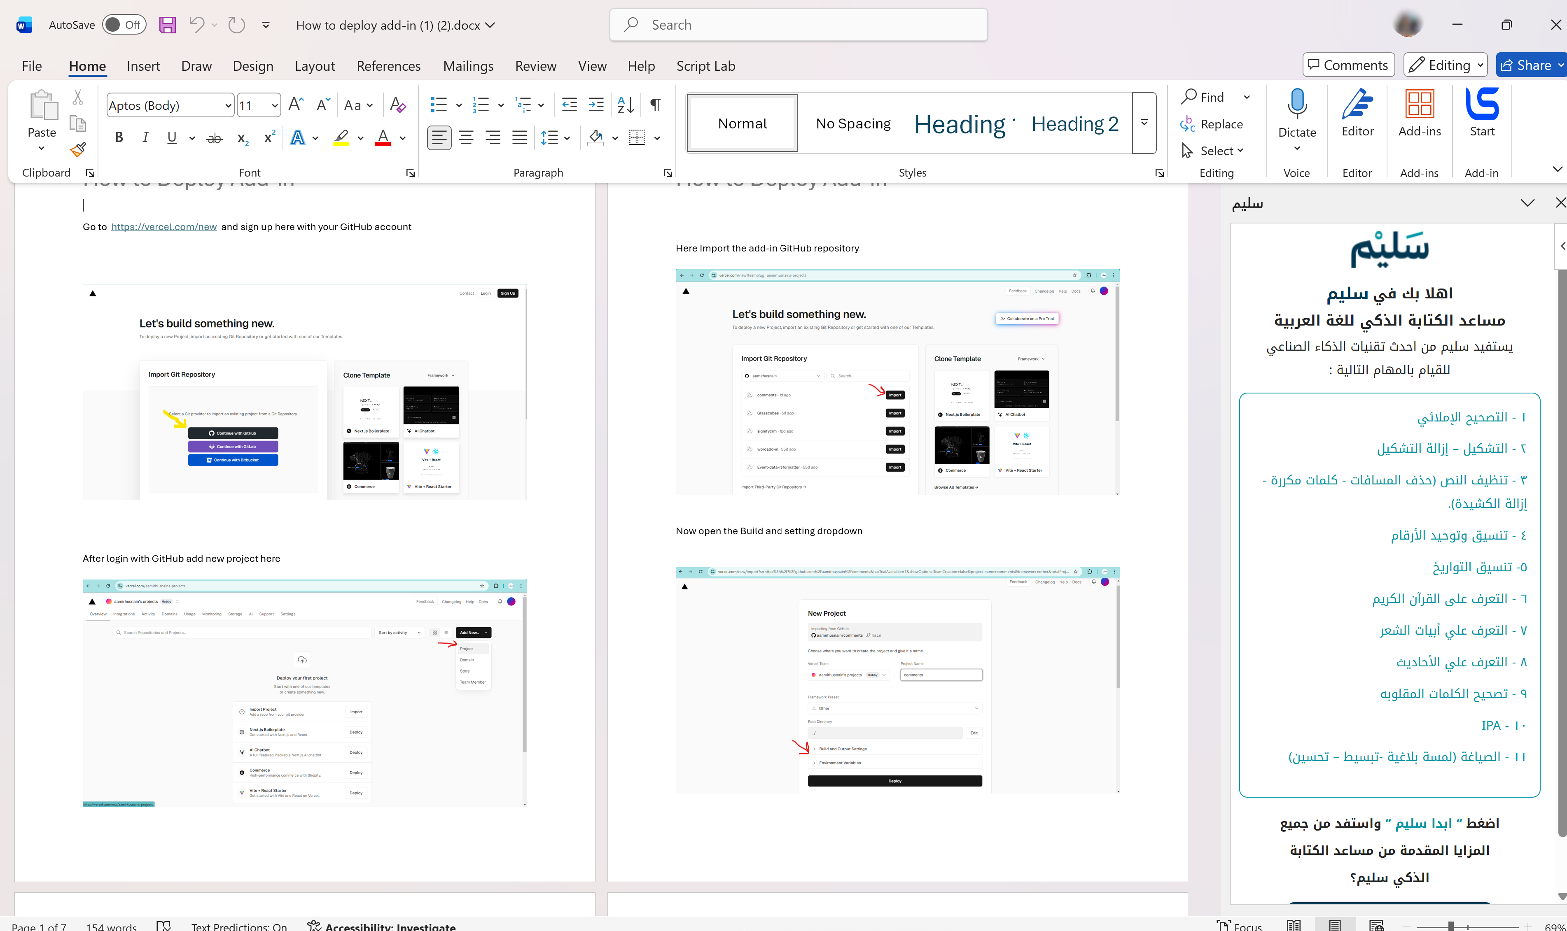Clear all formatting with the eraser icon

397,105
